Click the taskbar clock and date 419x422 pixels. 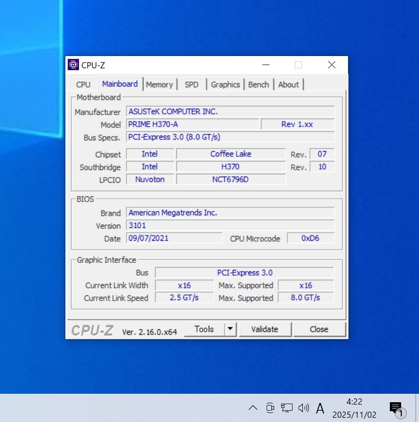click(354, 408)
